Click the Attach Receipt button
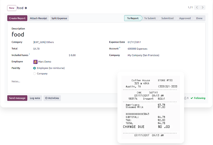213x145 pixels. 38,18
